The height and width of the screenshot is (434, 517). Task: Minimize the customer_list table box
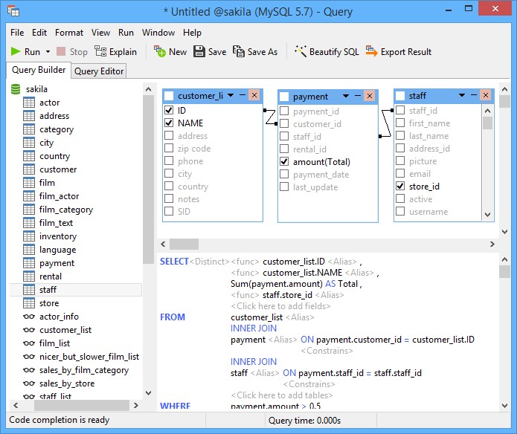(243, 96)
